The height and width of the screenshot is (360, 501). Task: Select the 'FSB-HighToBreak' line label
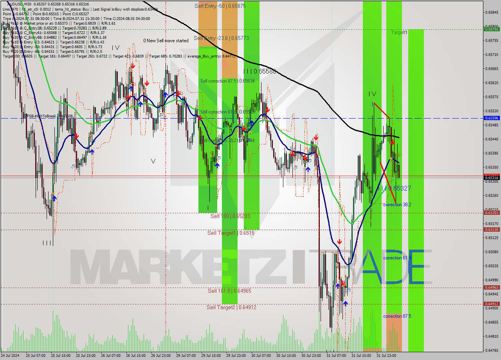tap(49, 116)
